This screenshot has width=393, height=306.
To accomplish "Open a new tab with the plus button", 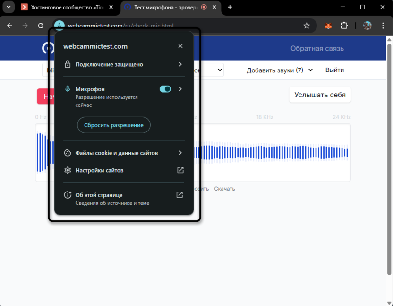I will 230,7.
